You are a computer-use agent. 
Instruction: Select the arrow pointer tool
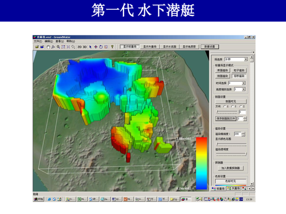click(90, 47)
